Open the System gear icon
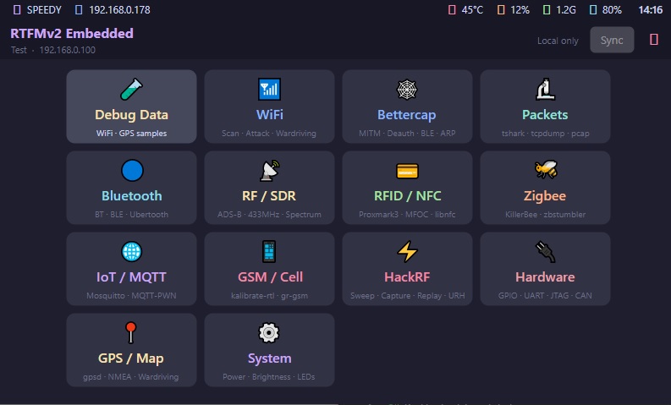 269,333
